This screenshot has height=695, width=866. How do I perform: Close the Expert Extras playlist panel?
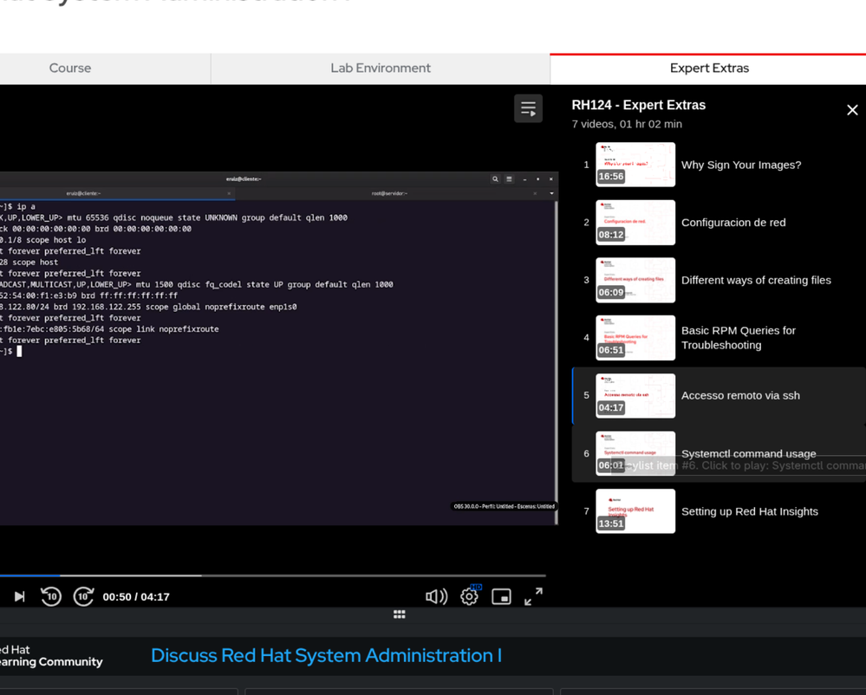coord(851,110)
